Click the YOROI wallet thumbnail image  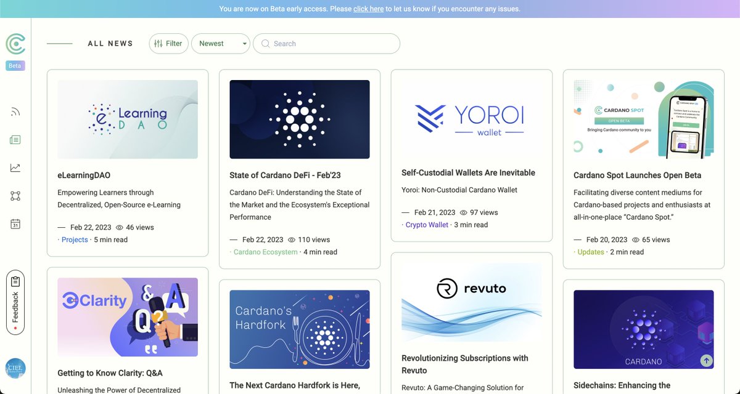coord(472,118)
